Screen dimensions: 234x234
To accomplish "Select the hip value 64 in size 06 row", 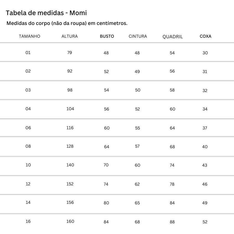I will tap(172, 128).
